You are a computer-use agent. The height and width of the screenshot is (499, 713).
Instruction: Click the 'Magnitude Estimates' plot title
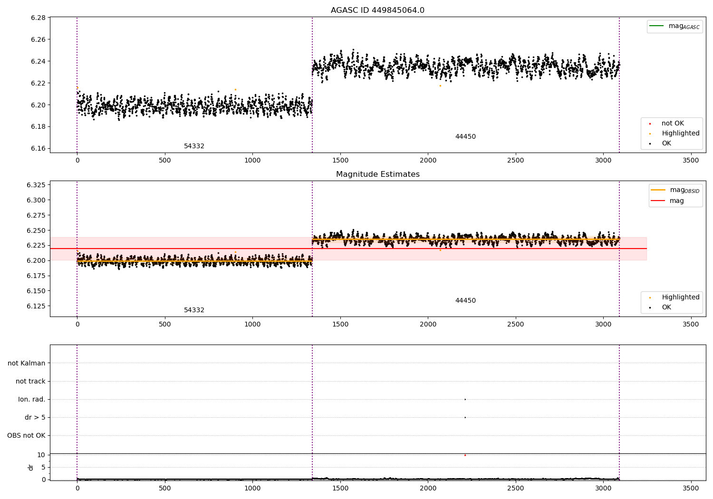(377, 174)
